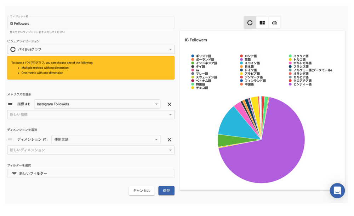Select the pie chart view icon
Image resolution: width=354 pixels, height=216 pixels.
point(250,23)
